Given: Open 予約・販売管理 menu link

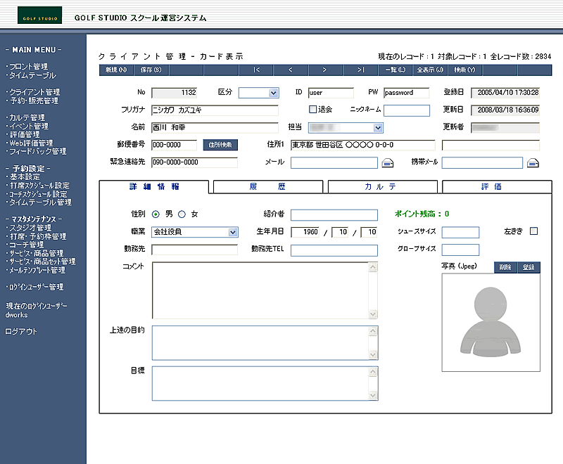Looking at the screenshot, I should [x=34, y=101].
